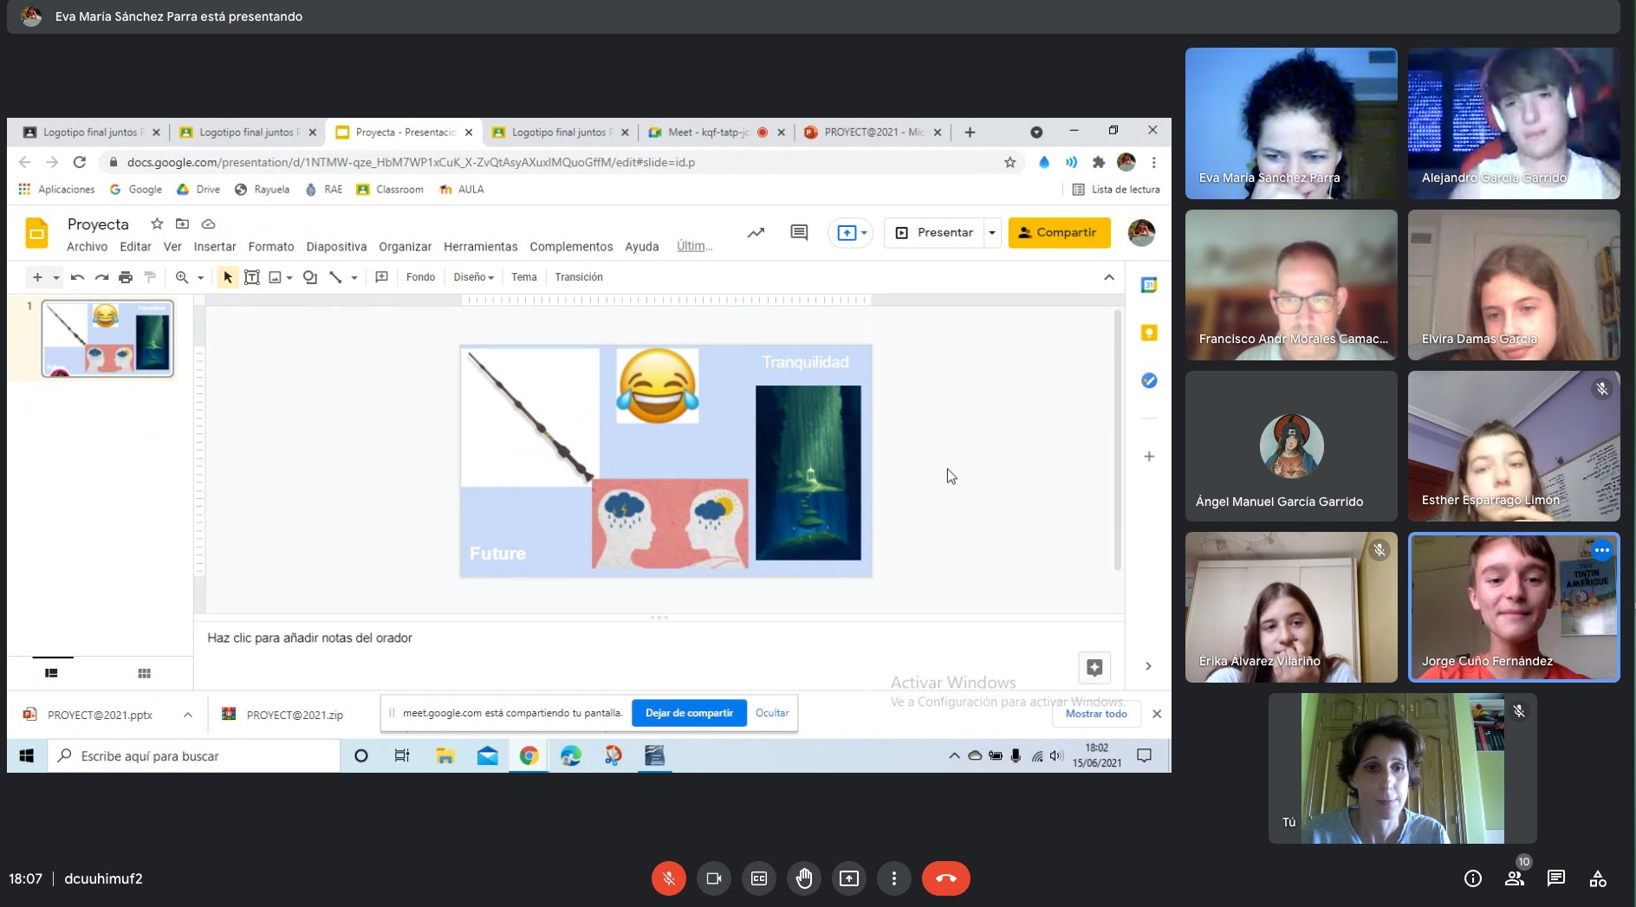Choose the select cursor tool

click(x=227, y=277)
